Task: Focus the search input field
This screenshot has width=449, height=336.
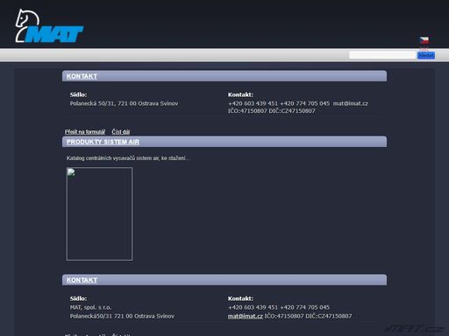Action: point(382,55)
